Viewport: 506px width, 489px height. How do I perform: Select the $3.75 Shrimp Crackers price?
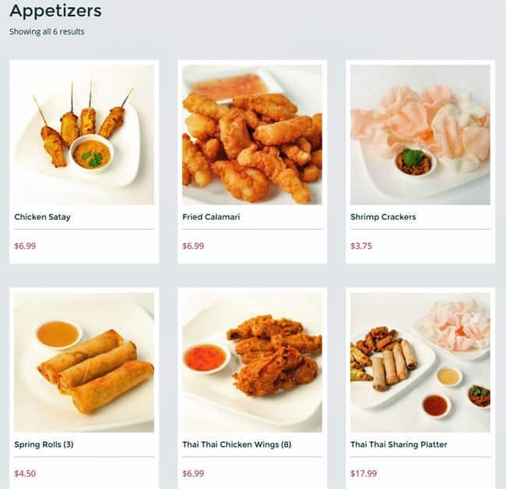click(361, 246)
